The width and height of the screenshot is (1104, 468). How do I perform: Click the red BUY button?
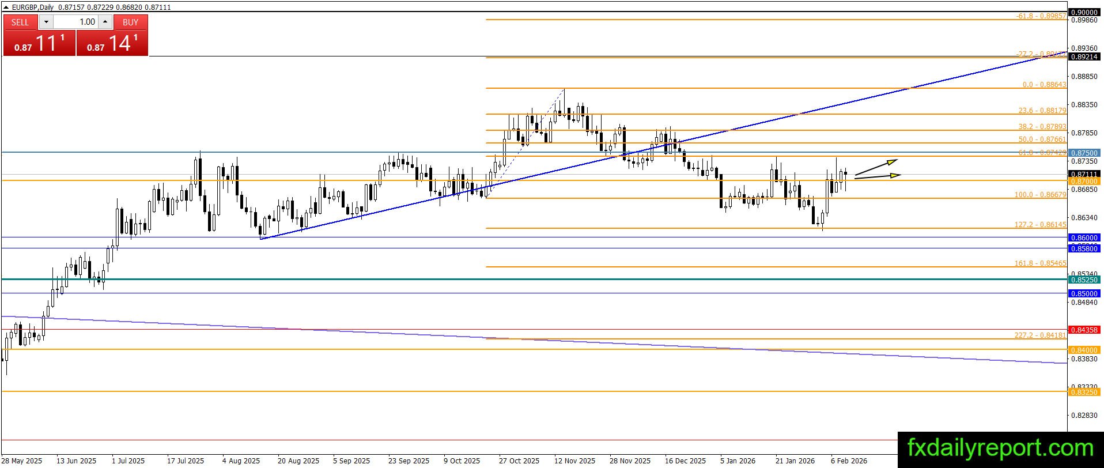click(x=131, y=22)
